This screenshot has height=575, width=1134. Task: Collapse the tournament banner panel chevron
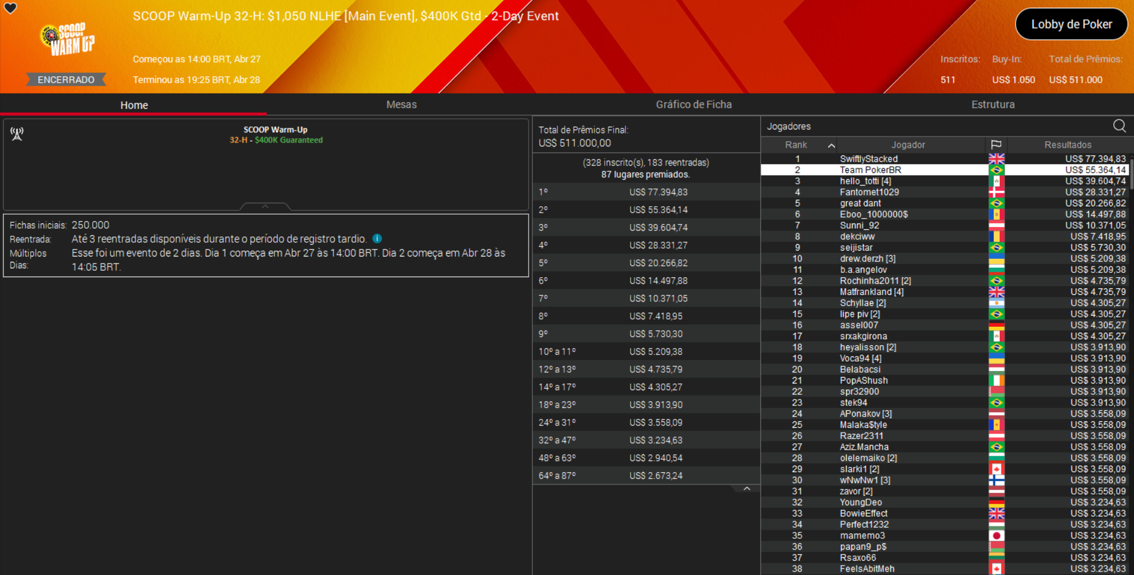coord(265,206)
